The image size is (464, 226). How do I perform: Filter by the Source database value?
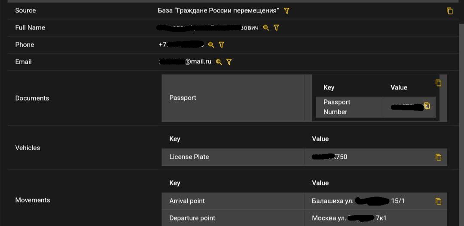click(287, 11)
